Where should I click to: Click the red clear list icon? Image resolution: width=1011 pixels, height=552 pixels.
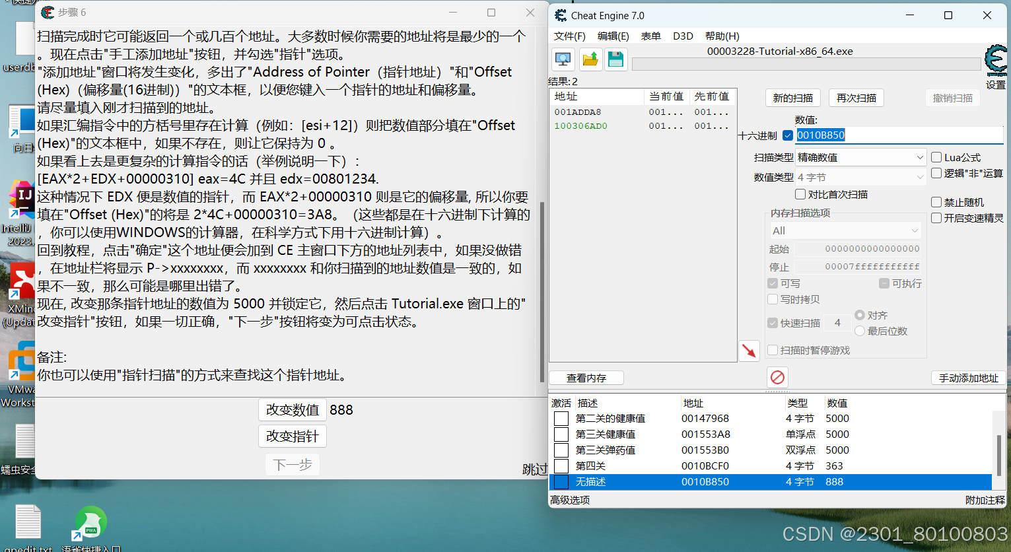tap(778, 377)
